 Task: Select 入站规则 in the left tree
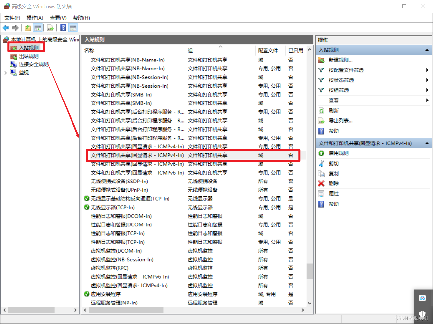tap(29, 48)
